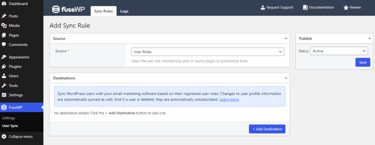Open the Status dropdown showing Active
This screenshot has width=375, height=145.
click(339, 51)
